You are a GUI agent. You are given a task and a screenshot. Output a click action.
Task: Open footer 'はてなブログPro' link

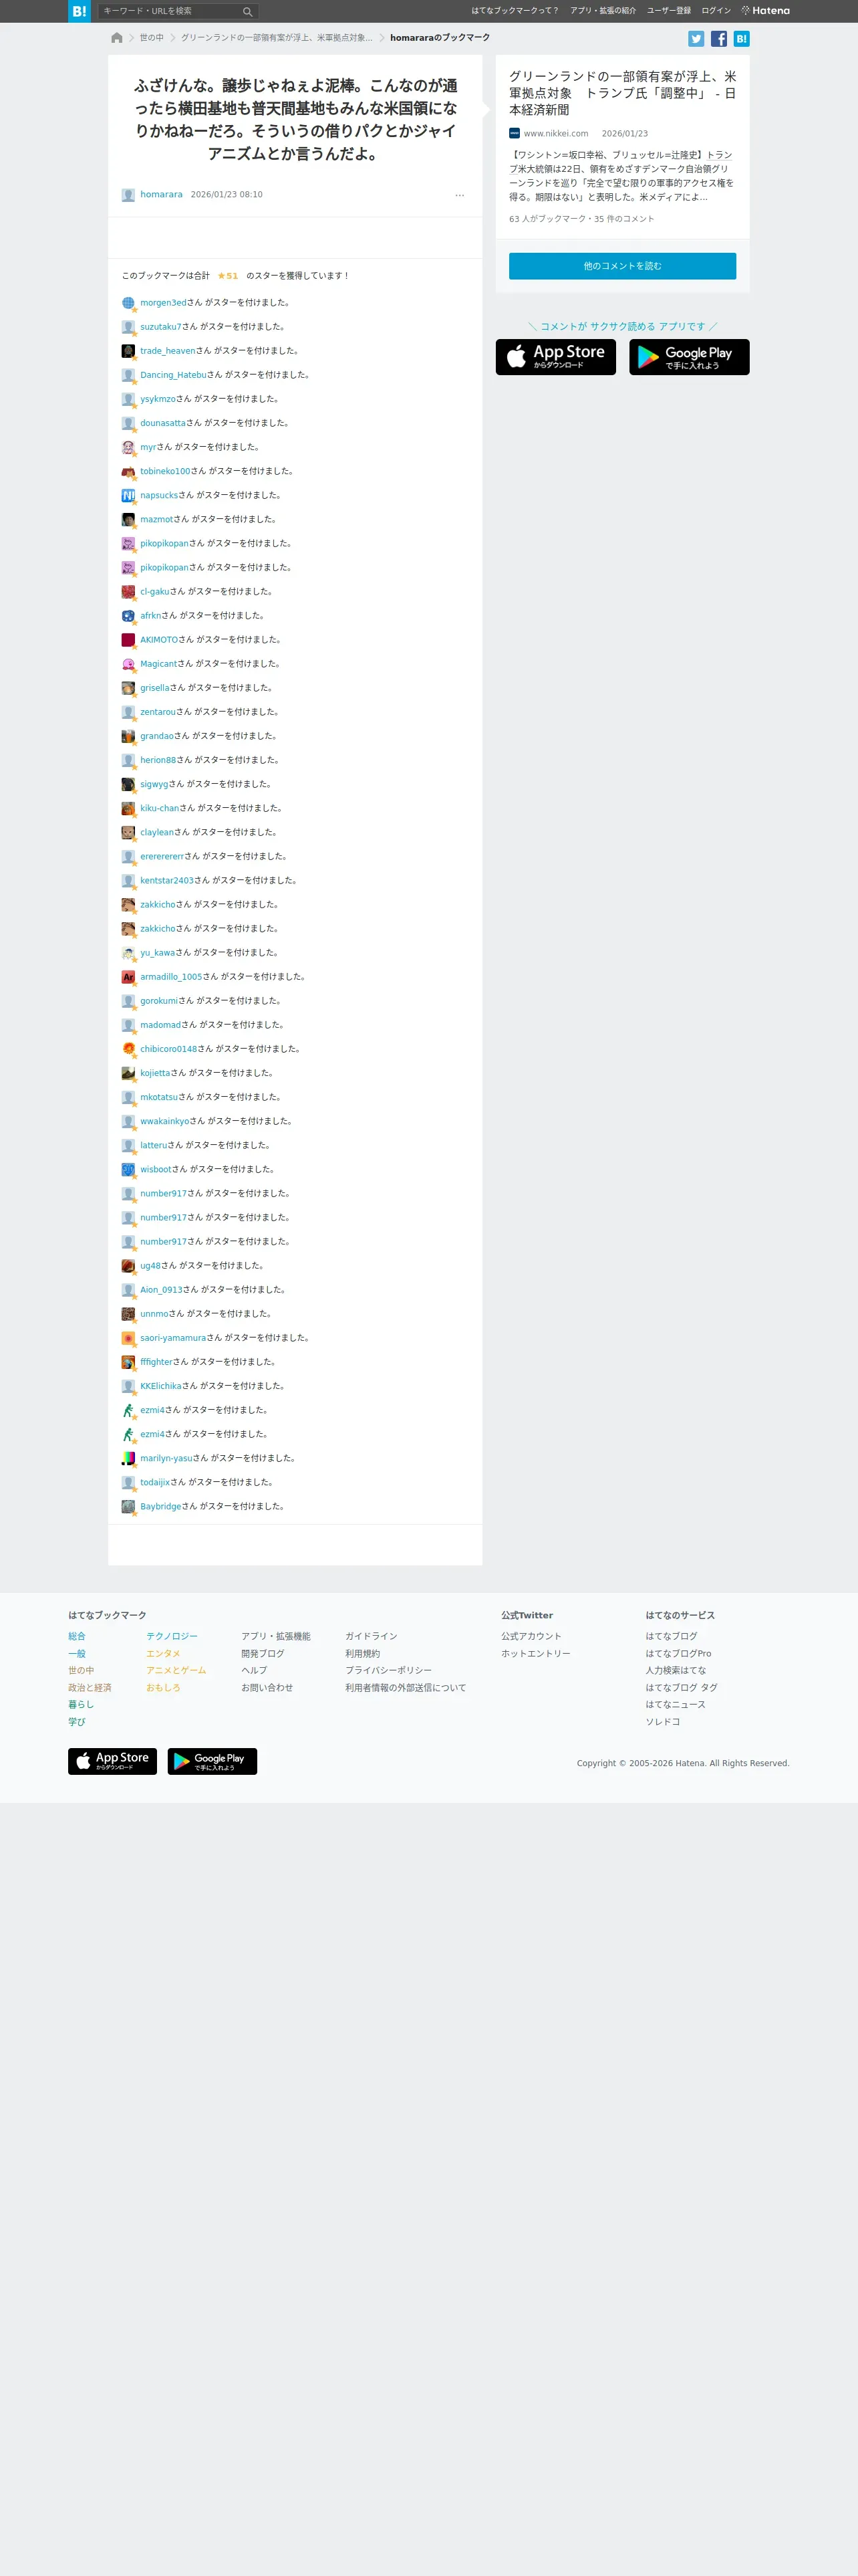pos(678,1654)
